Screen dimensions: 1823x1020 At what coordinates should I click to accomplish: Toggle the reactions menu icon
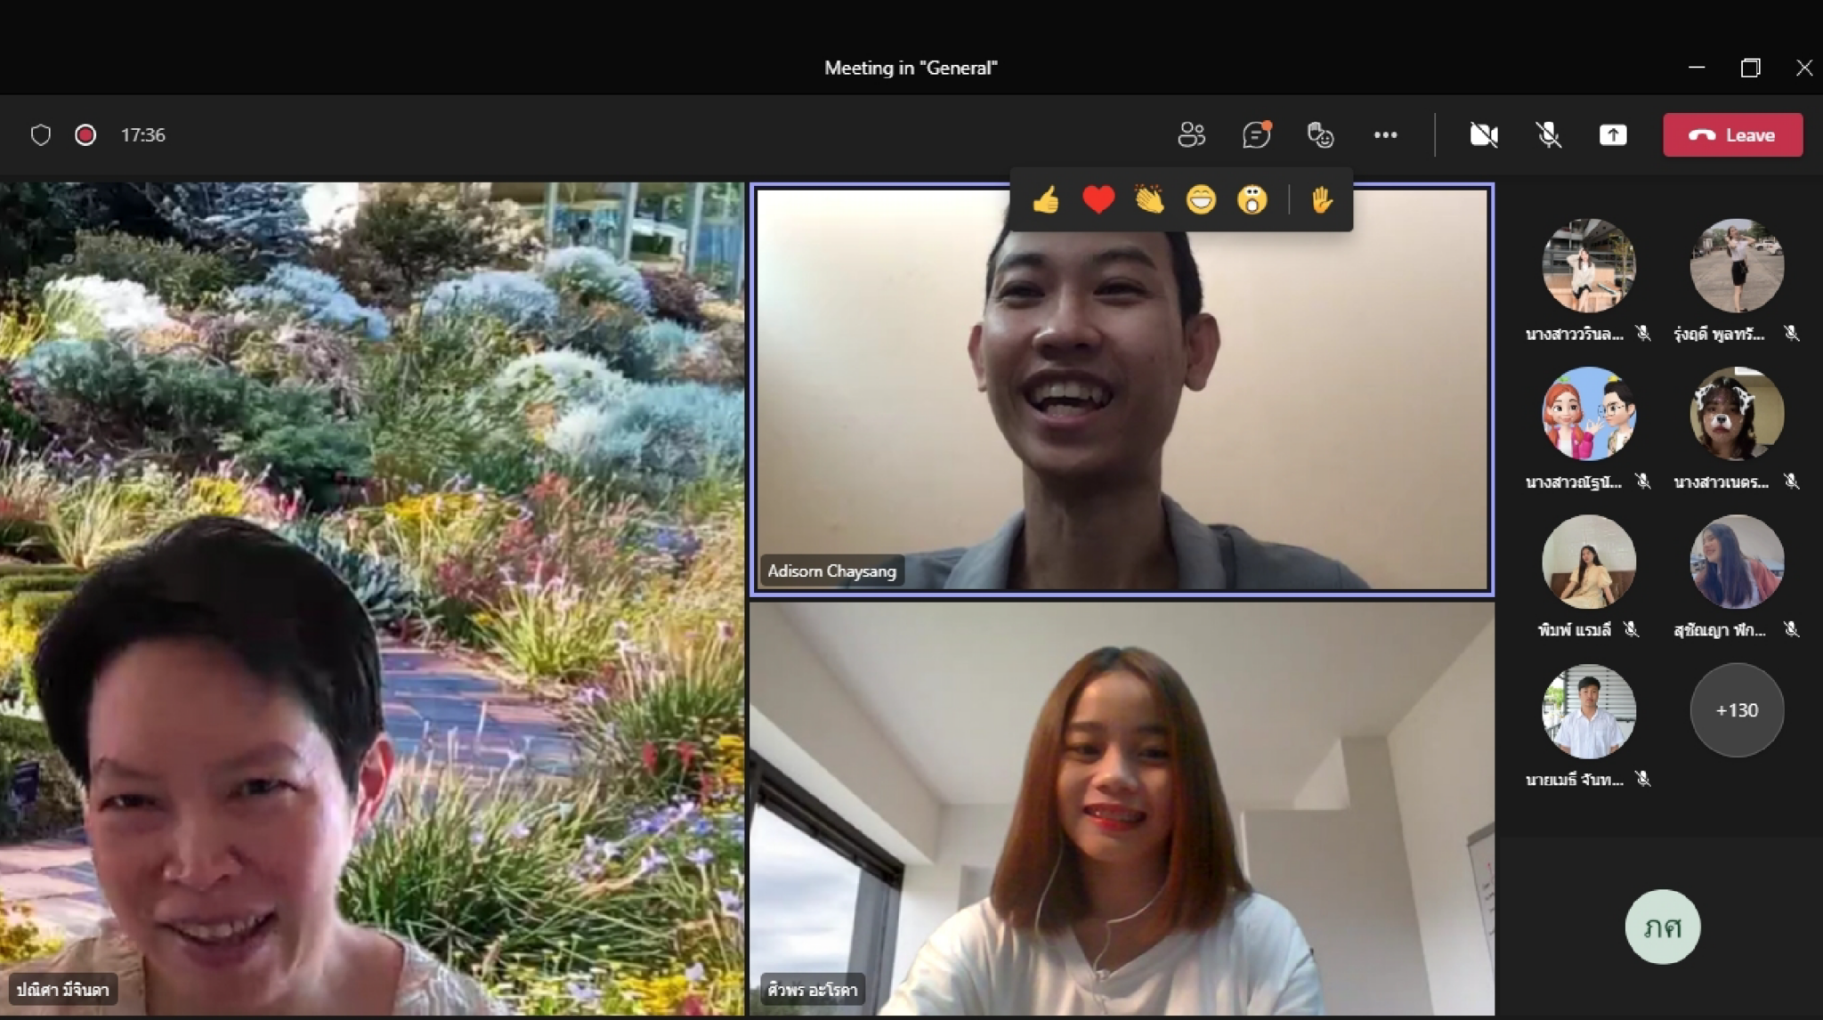[x=1320, y=135]
